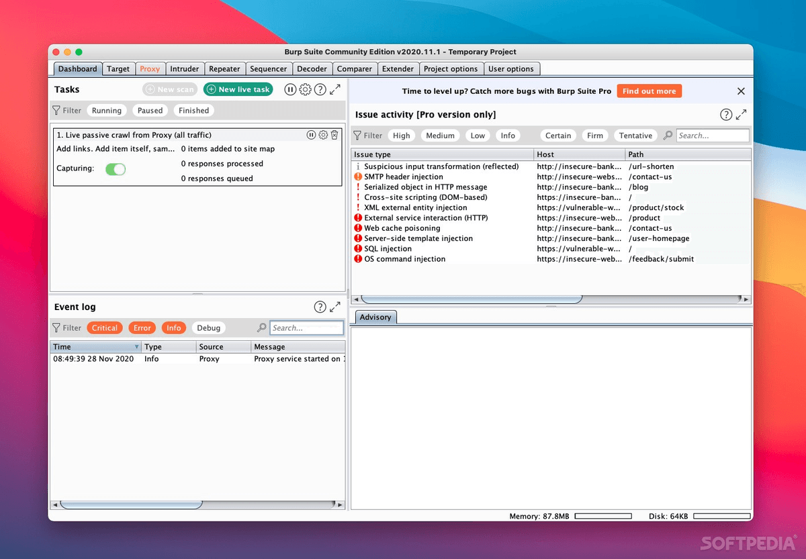Open the Repeater tab
The height and width of the screenshot is (559, 806).
[x=224, y=68]
